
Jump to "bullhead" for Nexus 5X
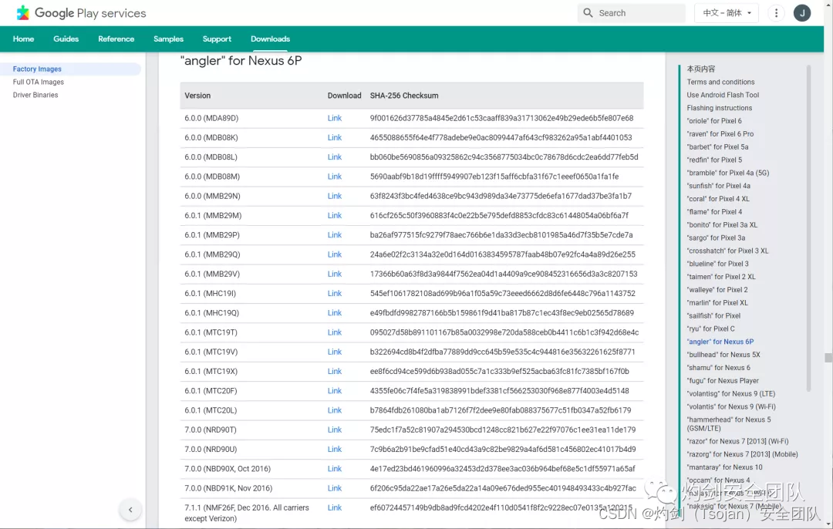pos(723,355)
